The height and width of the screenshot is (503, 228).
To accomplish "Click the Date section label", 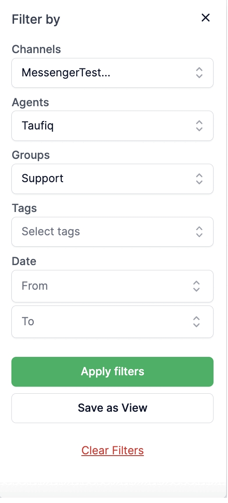I will tap(24, 261).
